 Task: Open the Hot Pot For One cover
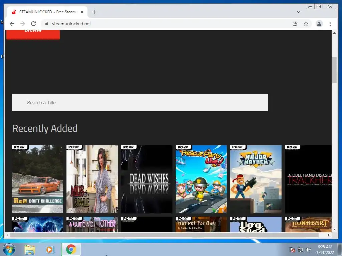[x=201, y=224]
